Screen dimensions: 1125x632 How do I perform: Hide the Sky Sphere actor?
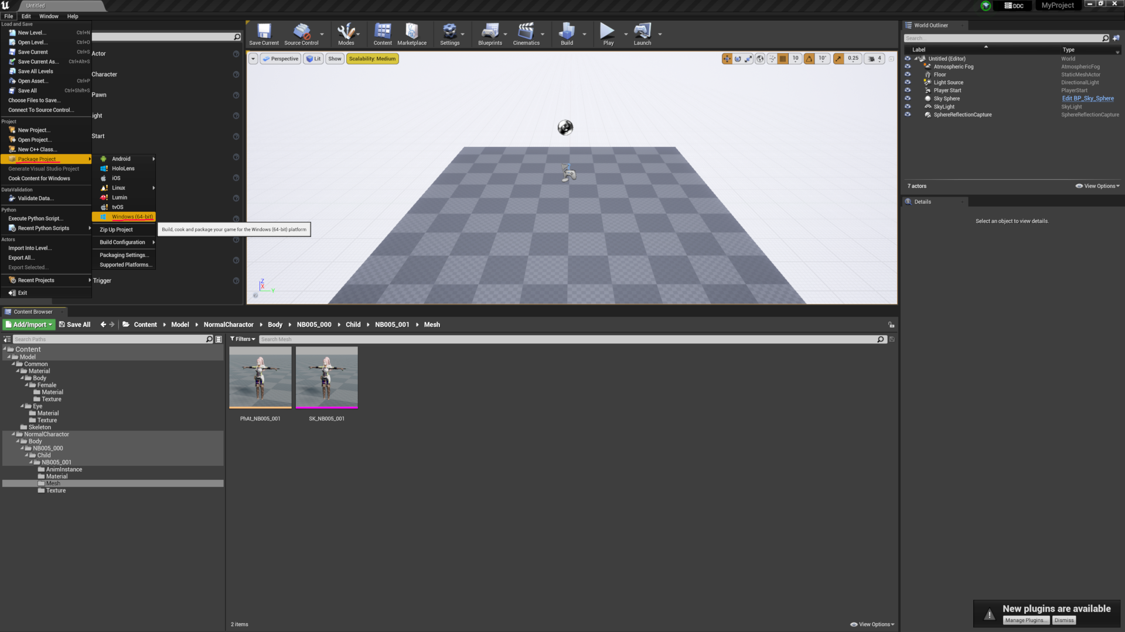point(908,98)
